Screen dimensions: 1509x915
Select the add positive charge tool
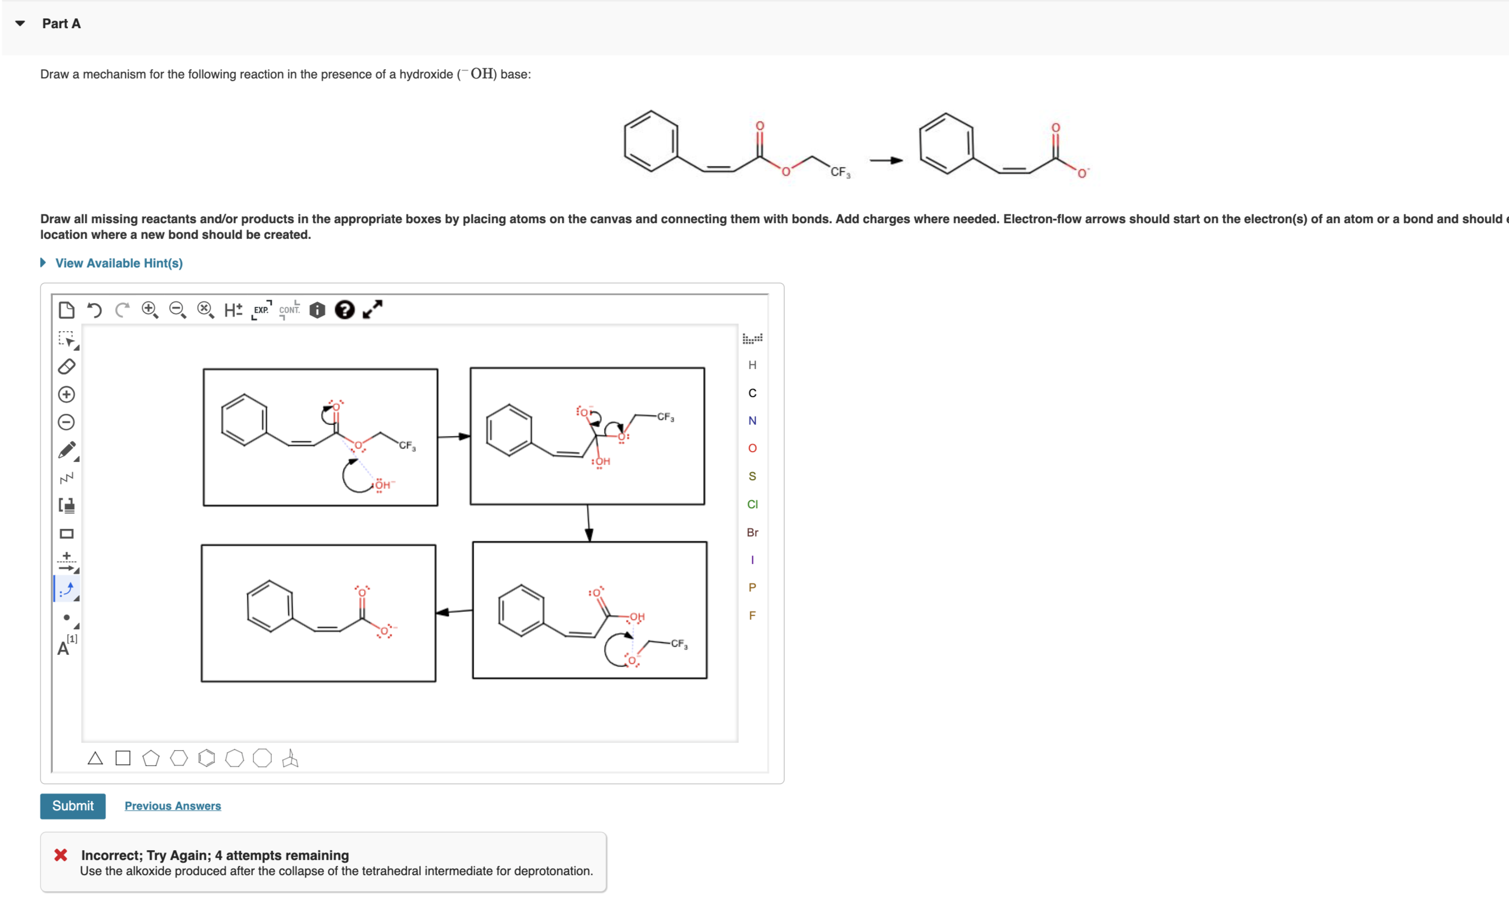pos(66,394)
